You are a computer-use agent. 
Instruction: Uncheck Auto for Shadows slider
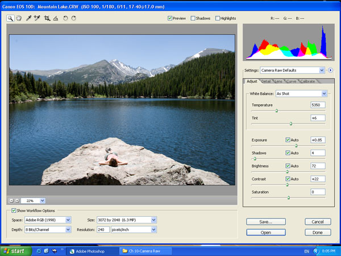(x=288, y=153)
